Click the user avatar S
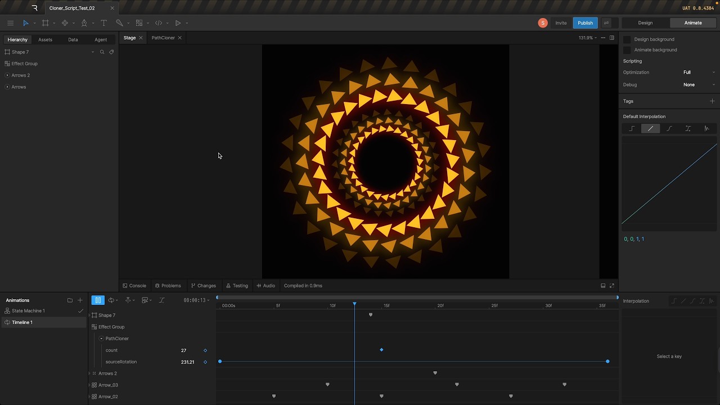The image size is (720, 405). (x=543, y=23)
